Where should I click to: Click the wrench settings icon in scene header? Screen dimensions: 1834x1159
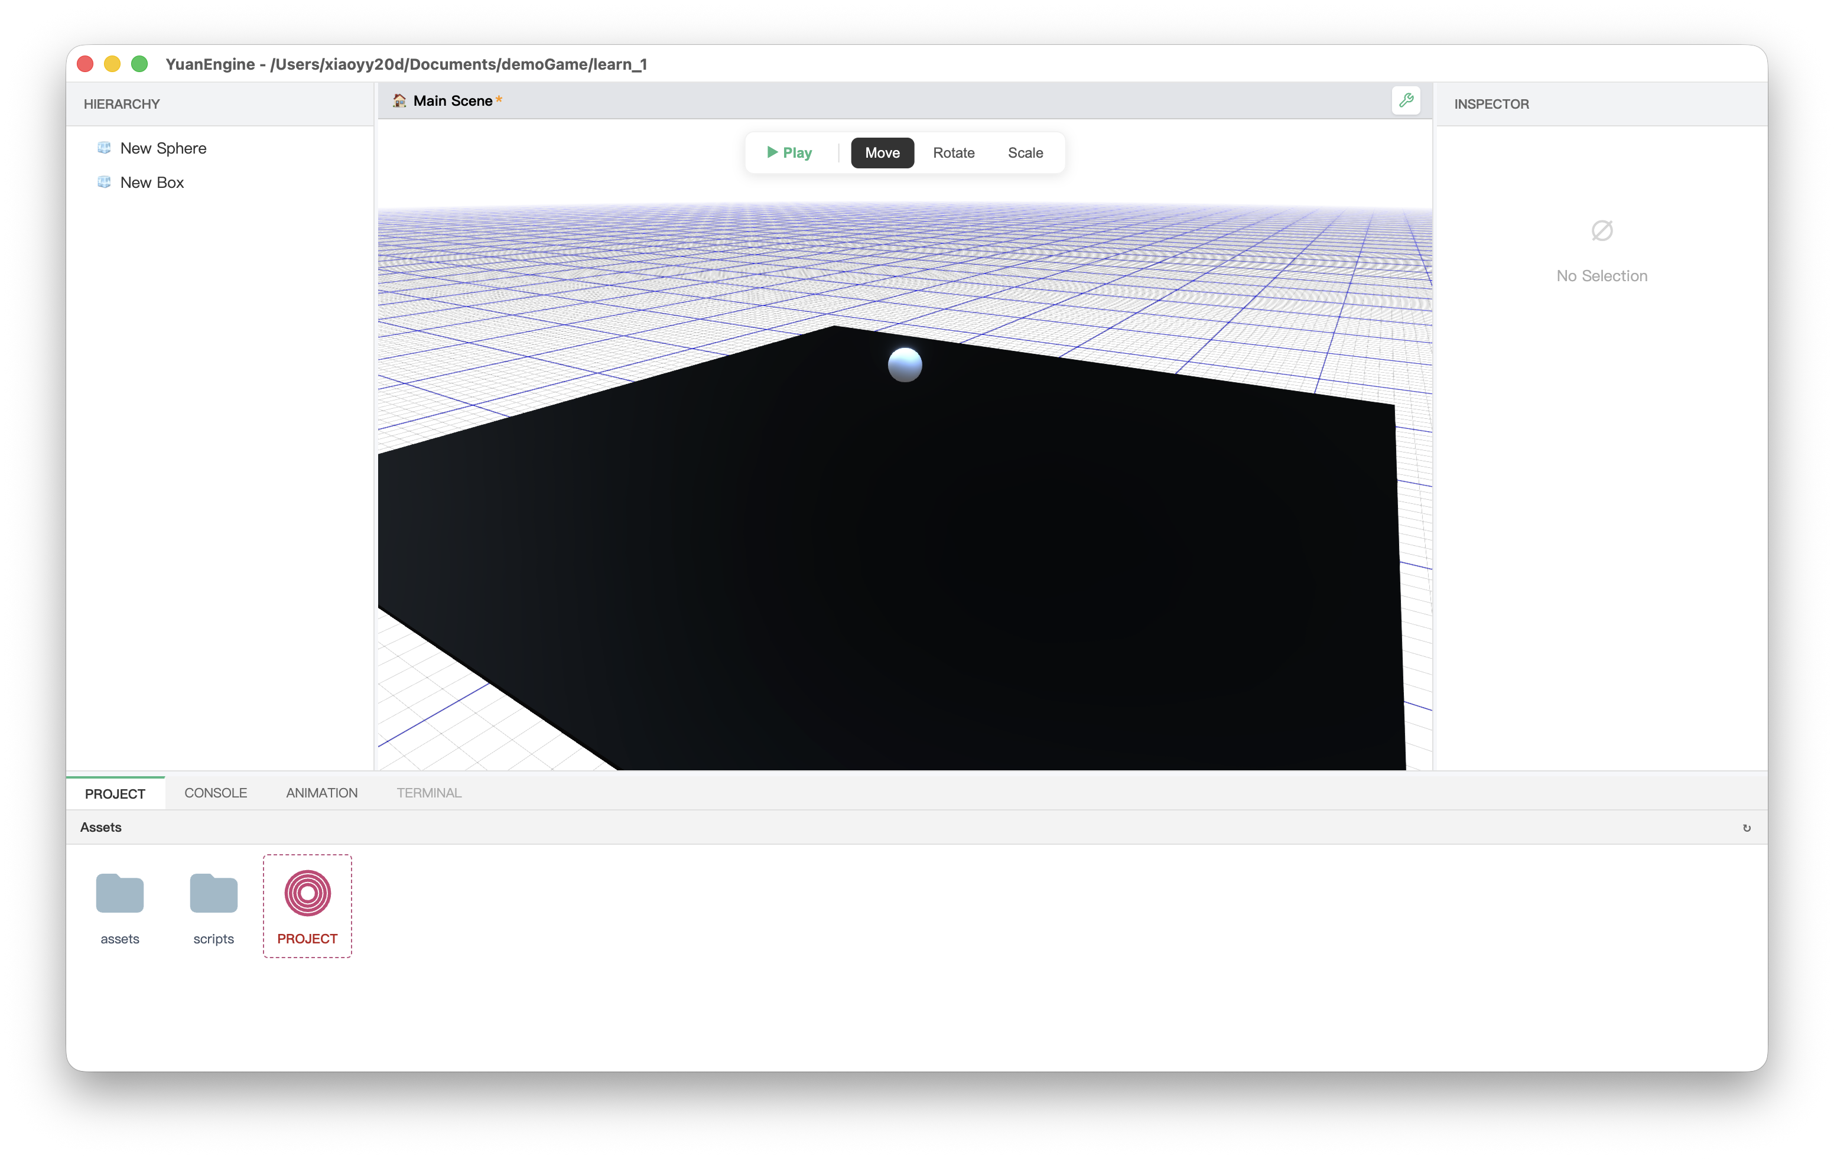(x=1406, y=100)
